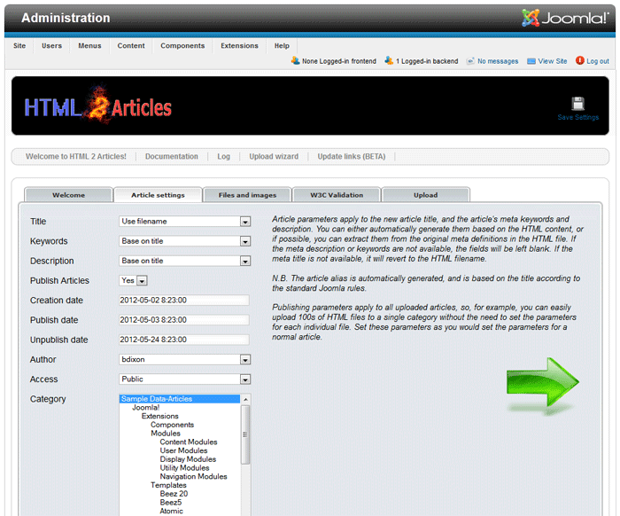Image resolution: width=620 pixels, height=516 pixels.
Task: Switch to the Welcome tab
Action: pyautogui.click(x=68, y=195)
